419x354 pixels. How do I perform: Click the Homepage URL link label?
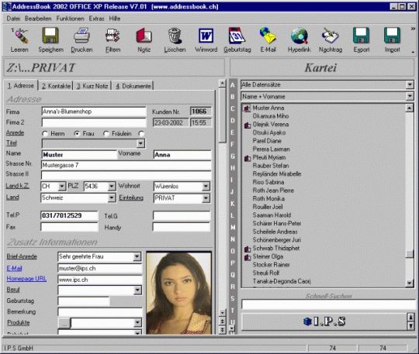click(26, 279)
